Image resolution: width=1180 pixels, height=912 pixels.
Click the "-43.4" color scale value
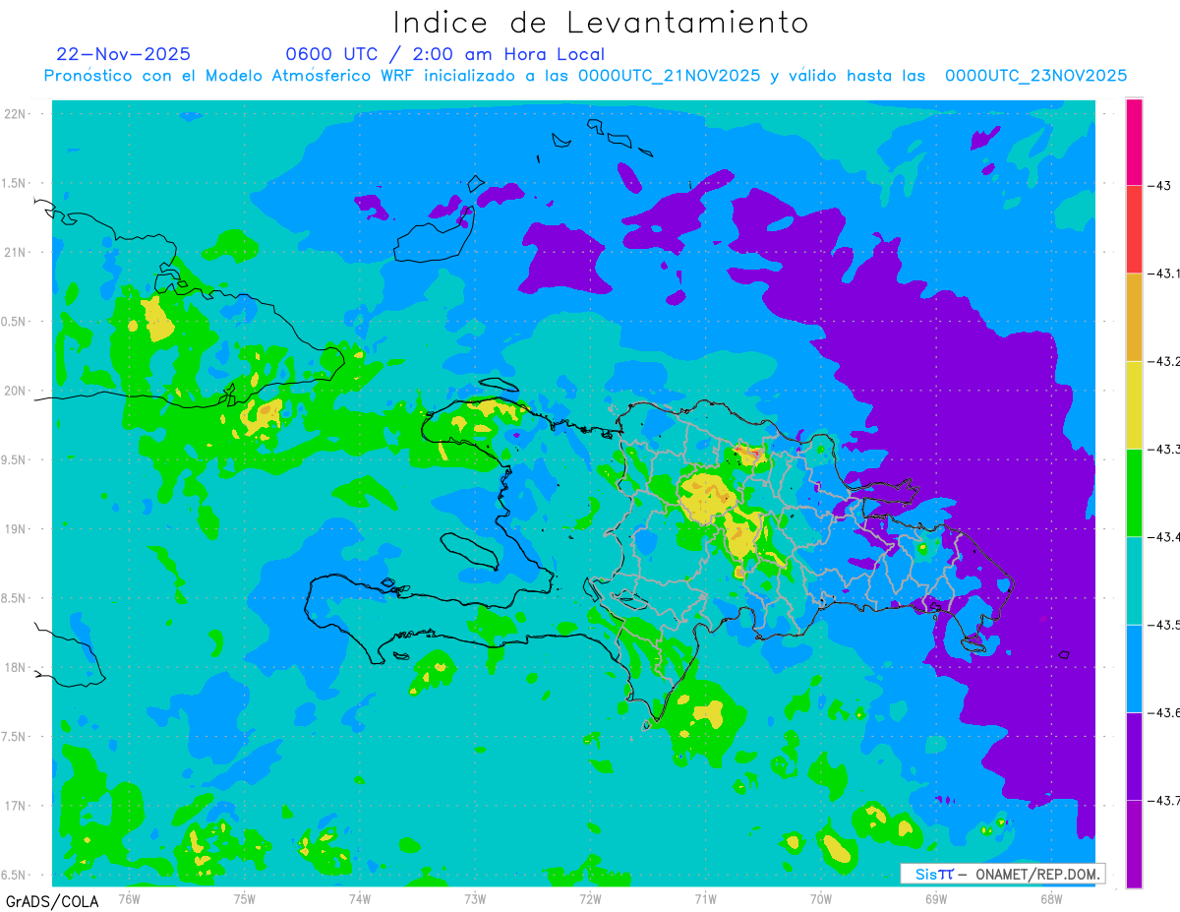pyautogui.click(x=1164, y=536)
